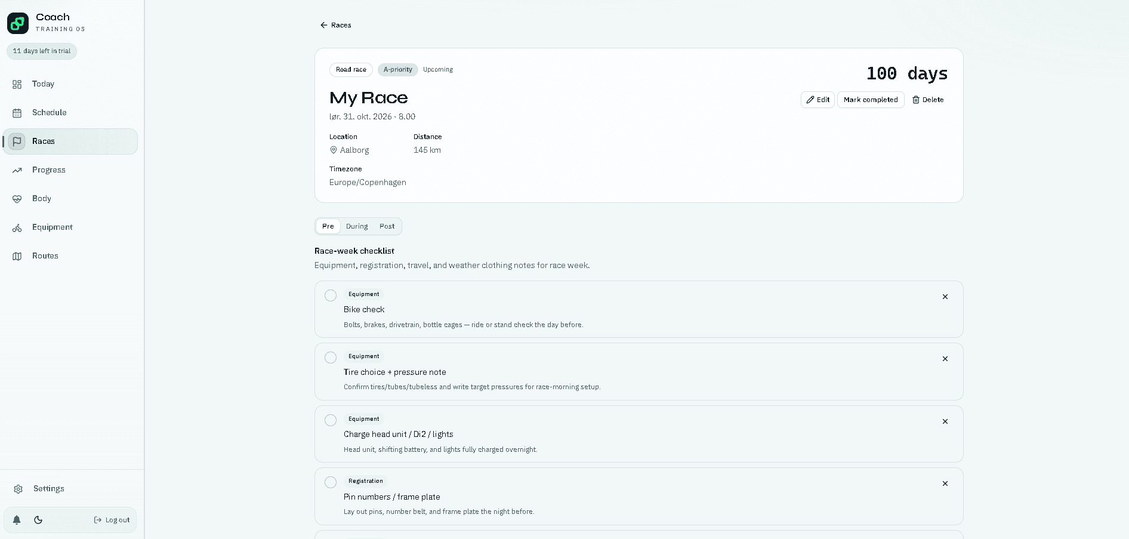Viewport: 1129px width, 539px height.
Task: Click the Settings gear icon
Action: tap(18, 489)
